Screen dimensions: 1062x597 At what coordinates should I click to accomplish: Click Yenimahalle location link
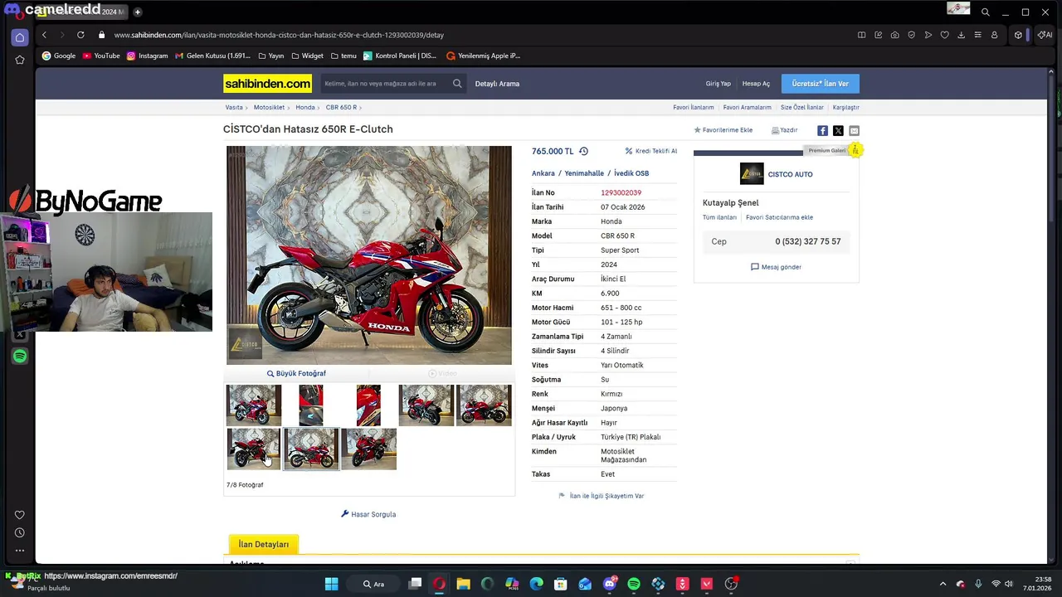(584, 173)
